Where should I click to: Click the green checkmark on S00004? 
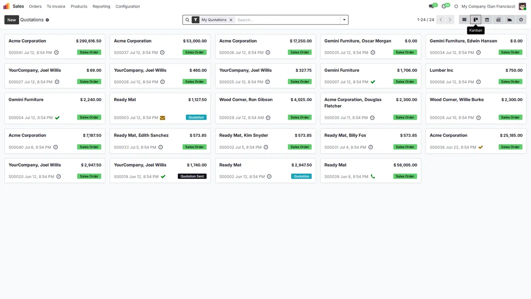(x=57, y=118)
